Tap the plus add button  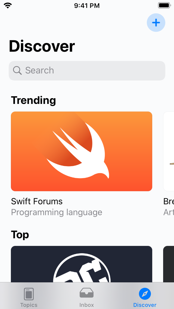point(156,23)
